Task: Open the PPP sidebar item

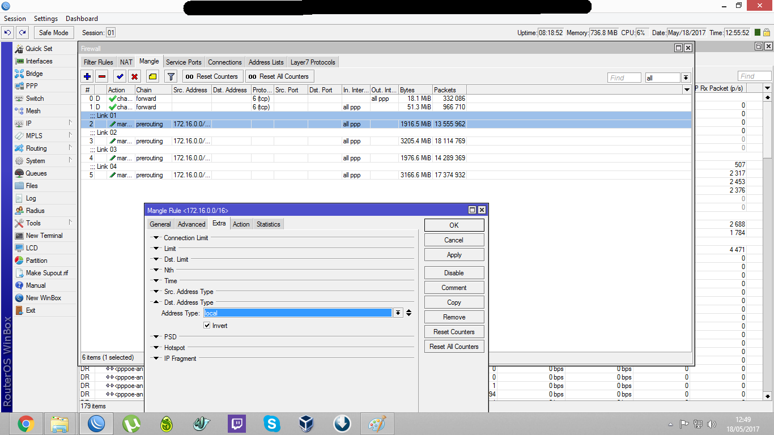Action: 32,86
